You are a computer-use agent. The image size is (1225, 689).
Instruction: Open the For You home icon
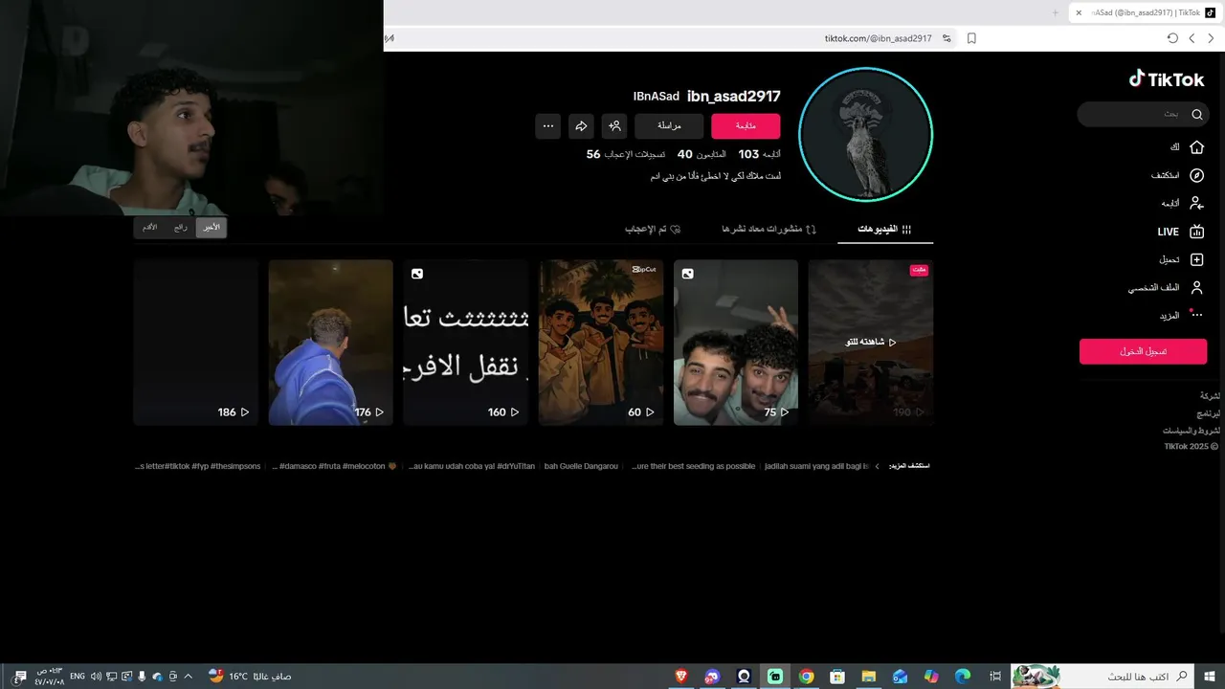(1195, 147)
